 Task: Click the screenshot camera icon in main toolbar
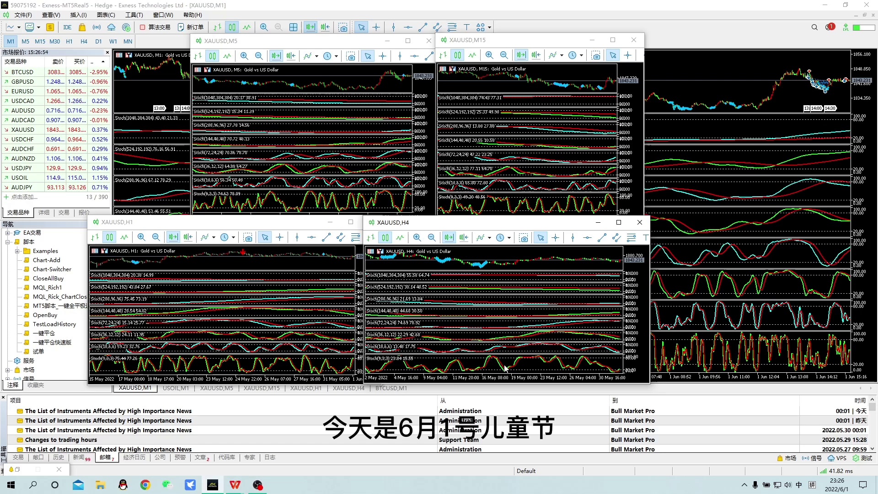[x=343, y=27]
